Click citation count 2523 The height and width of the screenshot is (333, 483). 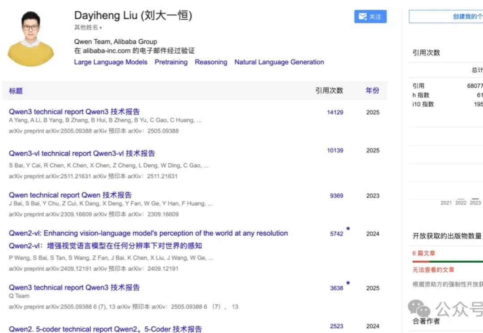(x=336, y=326)
